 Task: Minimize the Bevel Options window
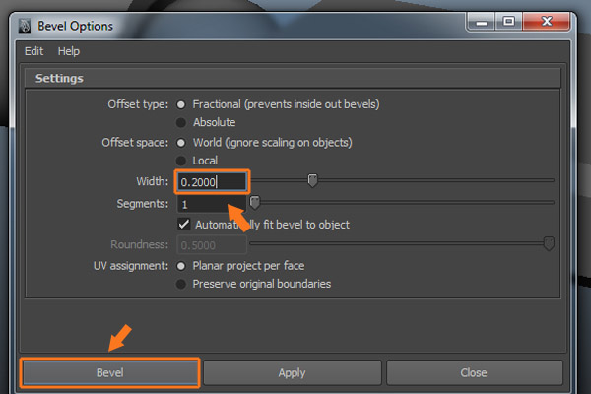pyautogui.click(x=481, y=22)
